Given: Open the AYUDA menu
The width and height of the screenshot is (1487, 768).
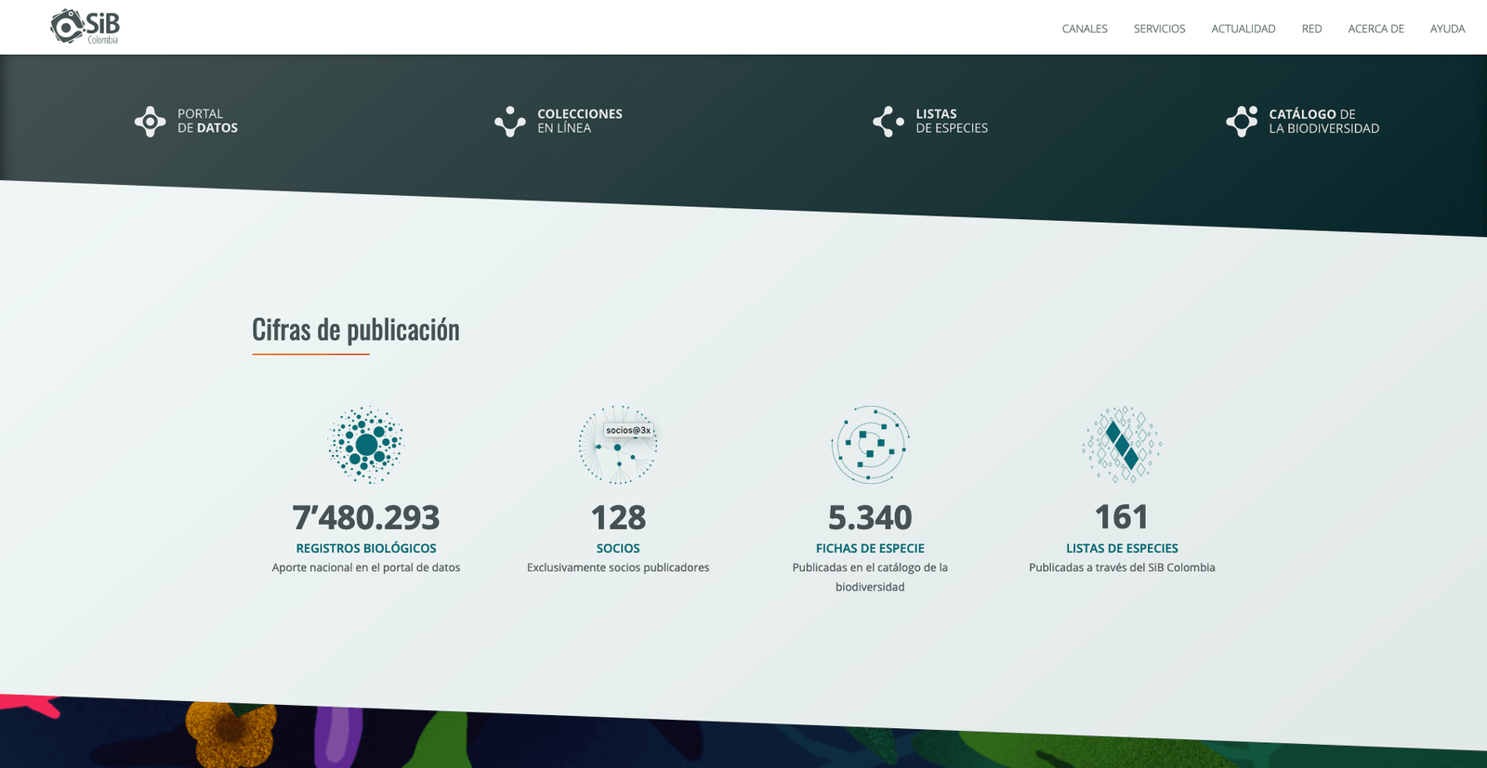Looking at the screenshot, I should (1447, 29).
